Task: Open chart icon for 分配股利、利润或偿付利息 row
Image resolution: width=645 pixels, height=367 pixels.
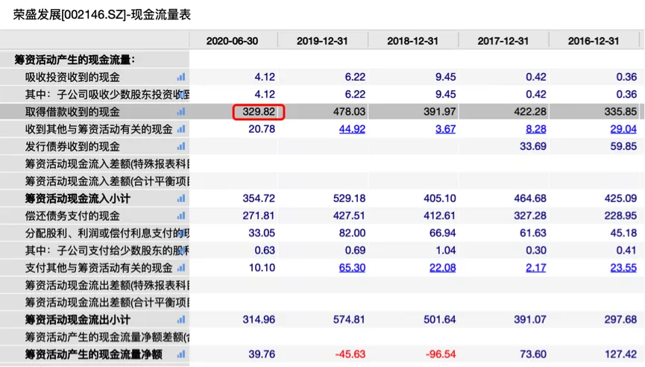Action: tap(181, 233)
